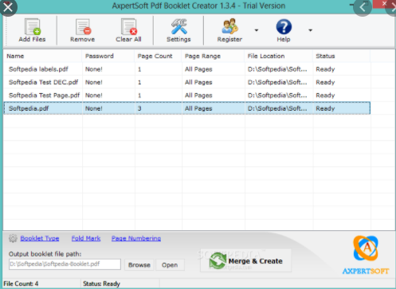Sort by the Name column header
Image resolution: width=396 pixels, height=289 pixels.
[x=42, y=56]
